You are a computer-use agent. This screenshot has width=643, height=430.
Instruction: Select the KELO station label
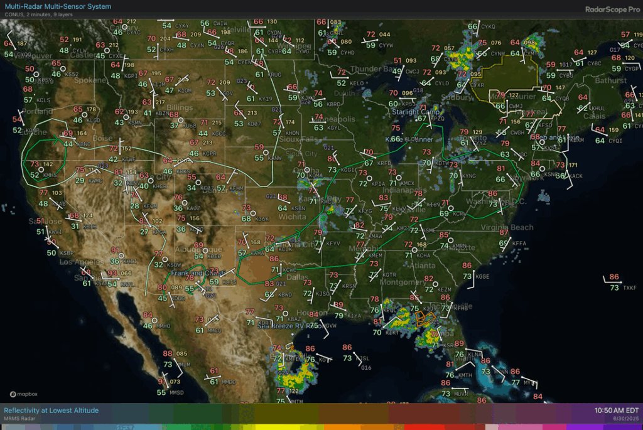click(357, 83)
